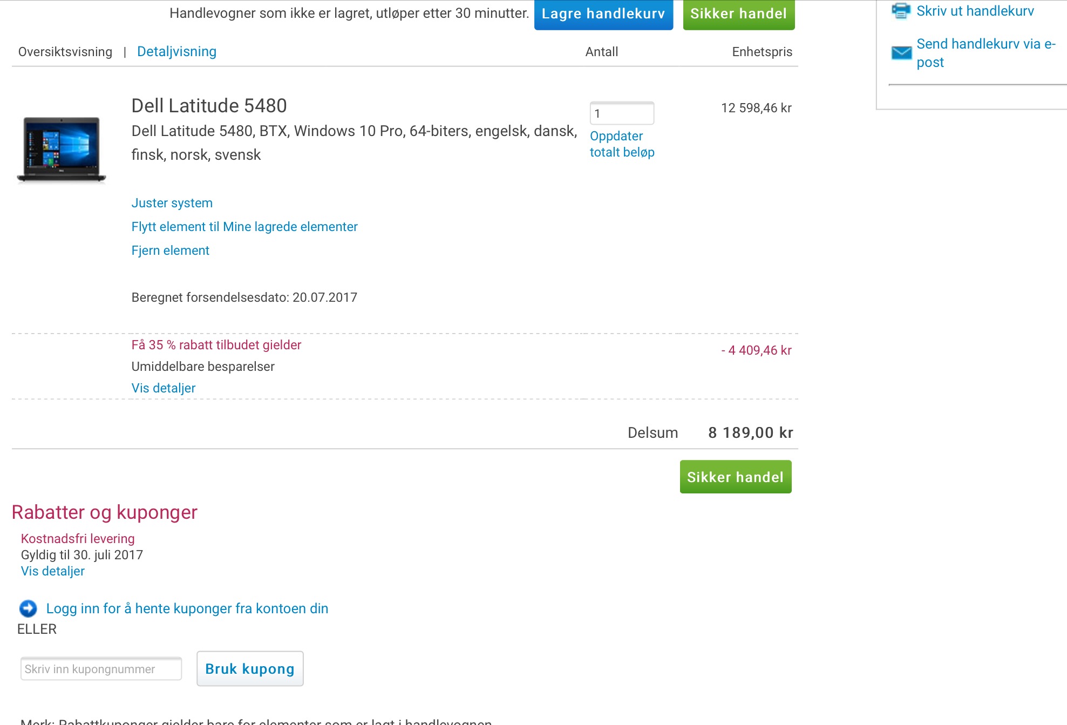Screen dimensions: 1067x725
Task: Click the envelope icon for emailing cart
Action: (901, 52)
